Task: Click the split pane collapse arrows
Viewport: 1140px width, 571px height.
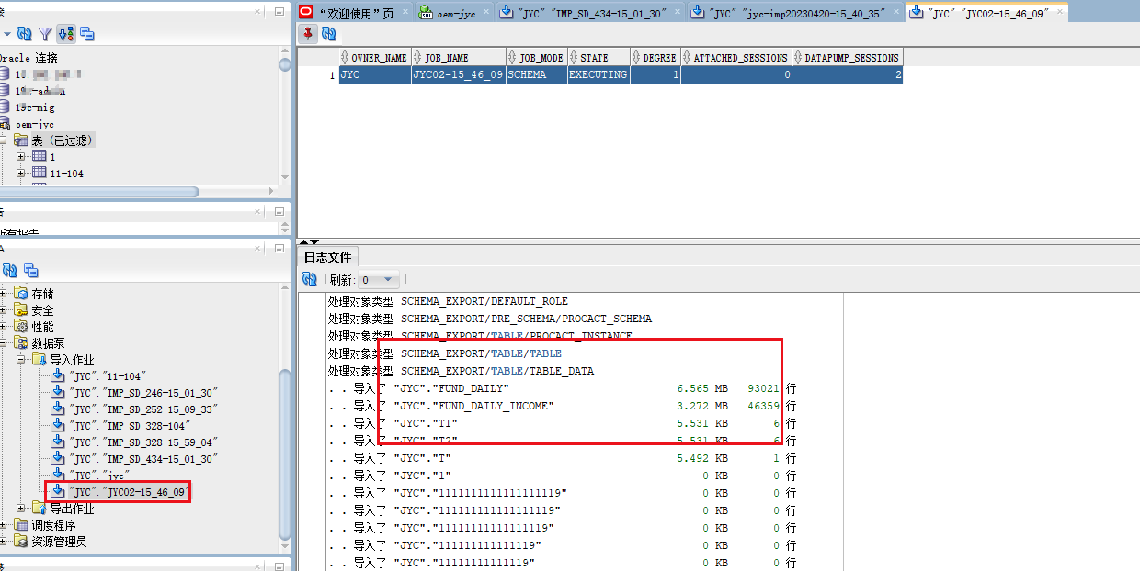Action: click(309, 241)
